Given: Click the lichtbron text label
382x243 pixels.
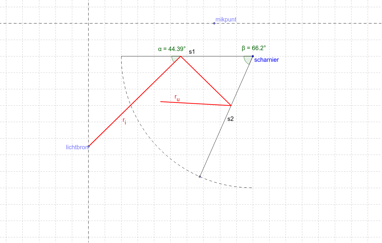Looking at the screenshot, I should (77, 147).
